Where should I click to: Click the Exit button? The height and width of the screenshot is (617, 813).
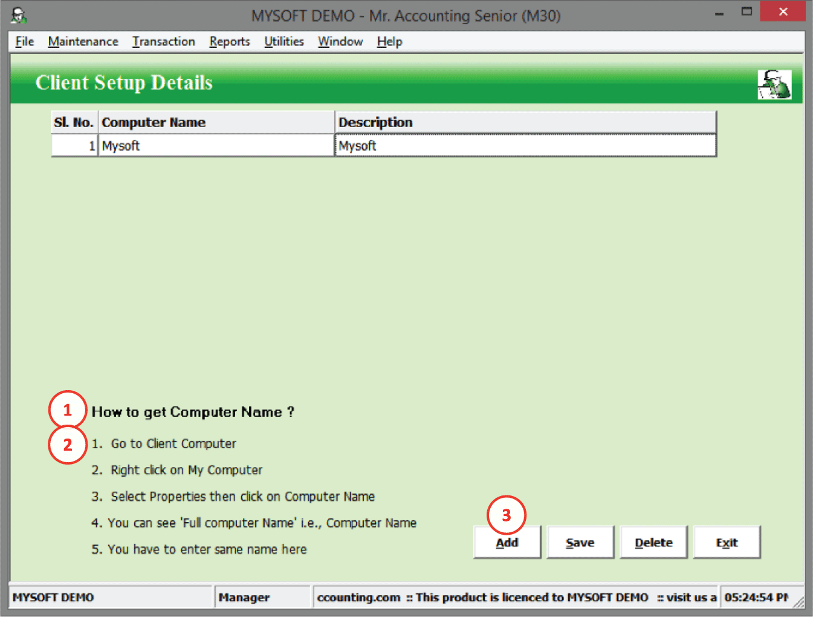point(727,543)
